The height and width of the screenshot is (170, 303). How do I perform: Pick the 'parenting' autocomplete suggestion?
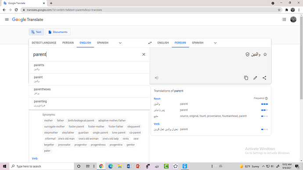pos(89,103)
